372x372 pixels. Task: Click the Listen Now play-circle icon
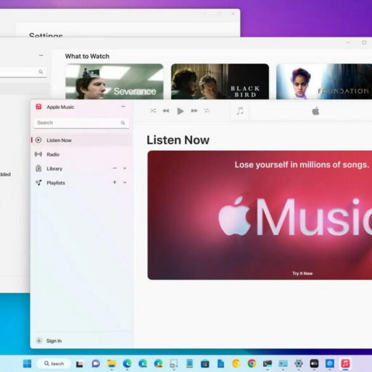(38, 140)
